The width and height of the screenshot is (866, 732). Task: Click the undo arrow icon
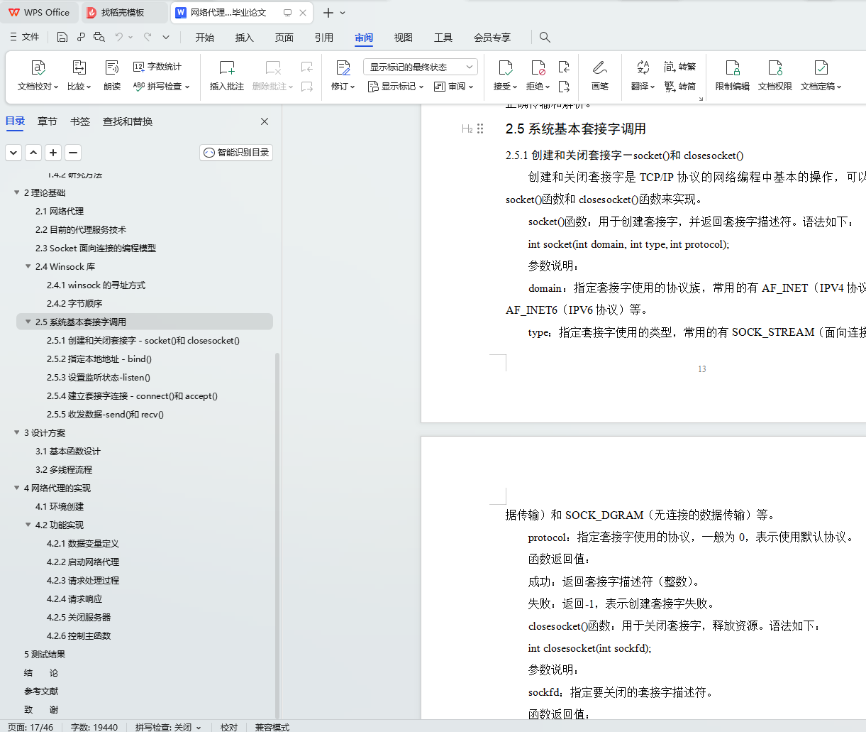pyautogui.click(x=119, y=37)
